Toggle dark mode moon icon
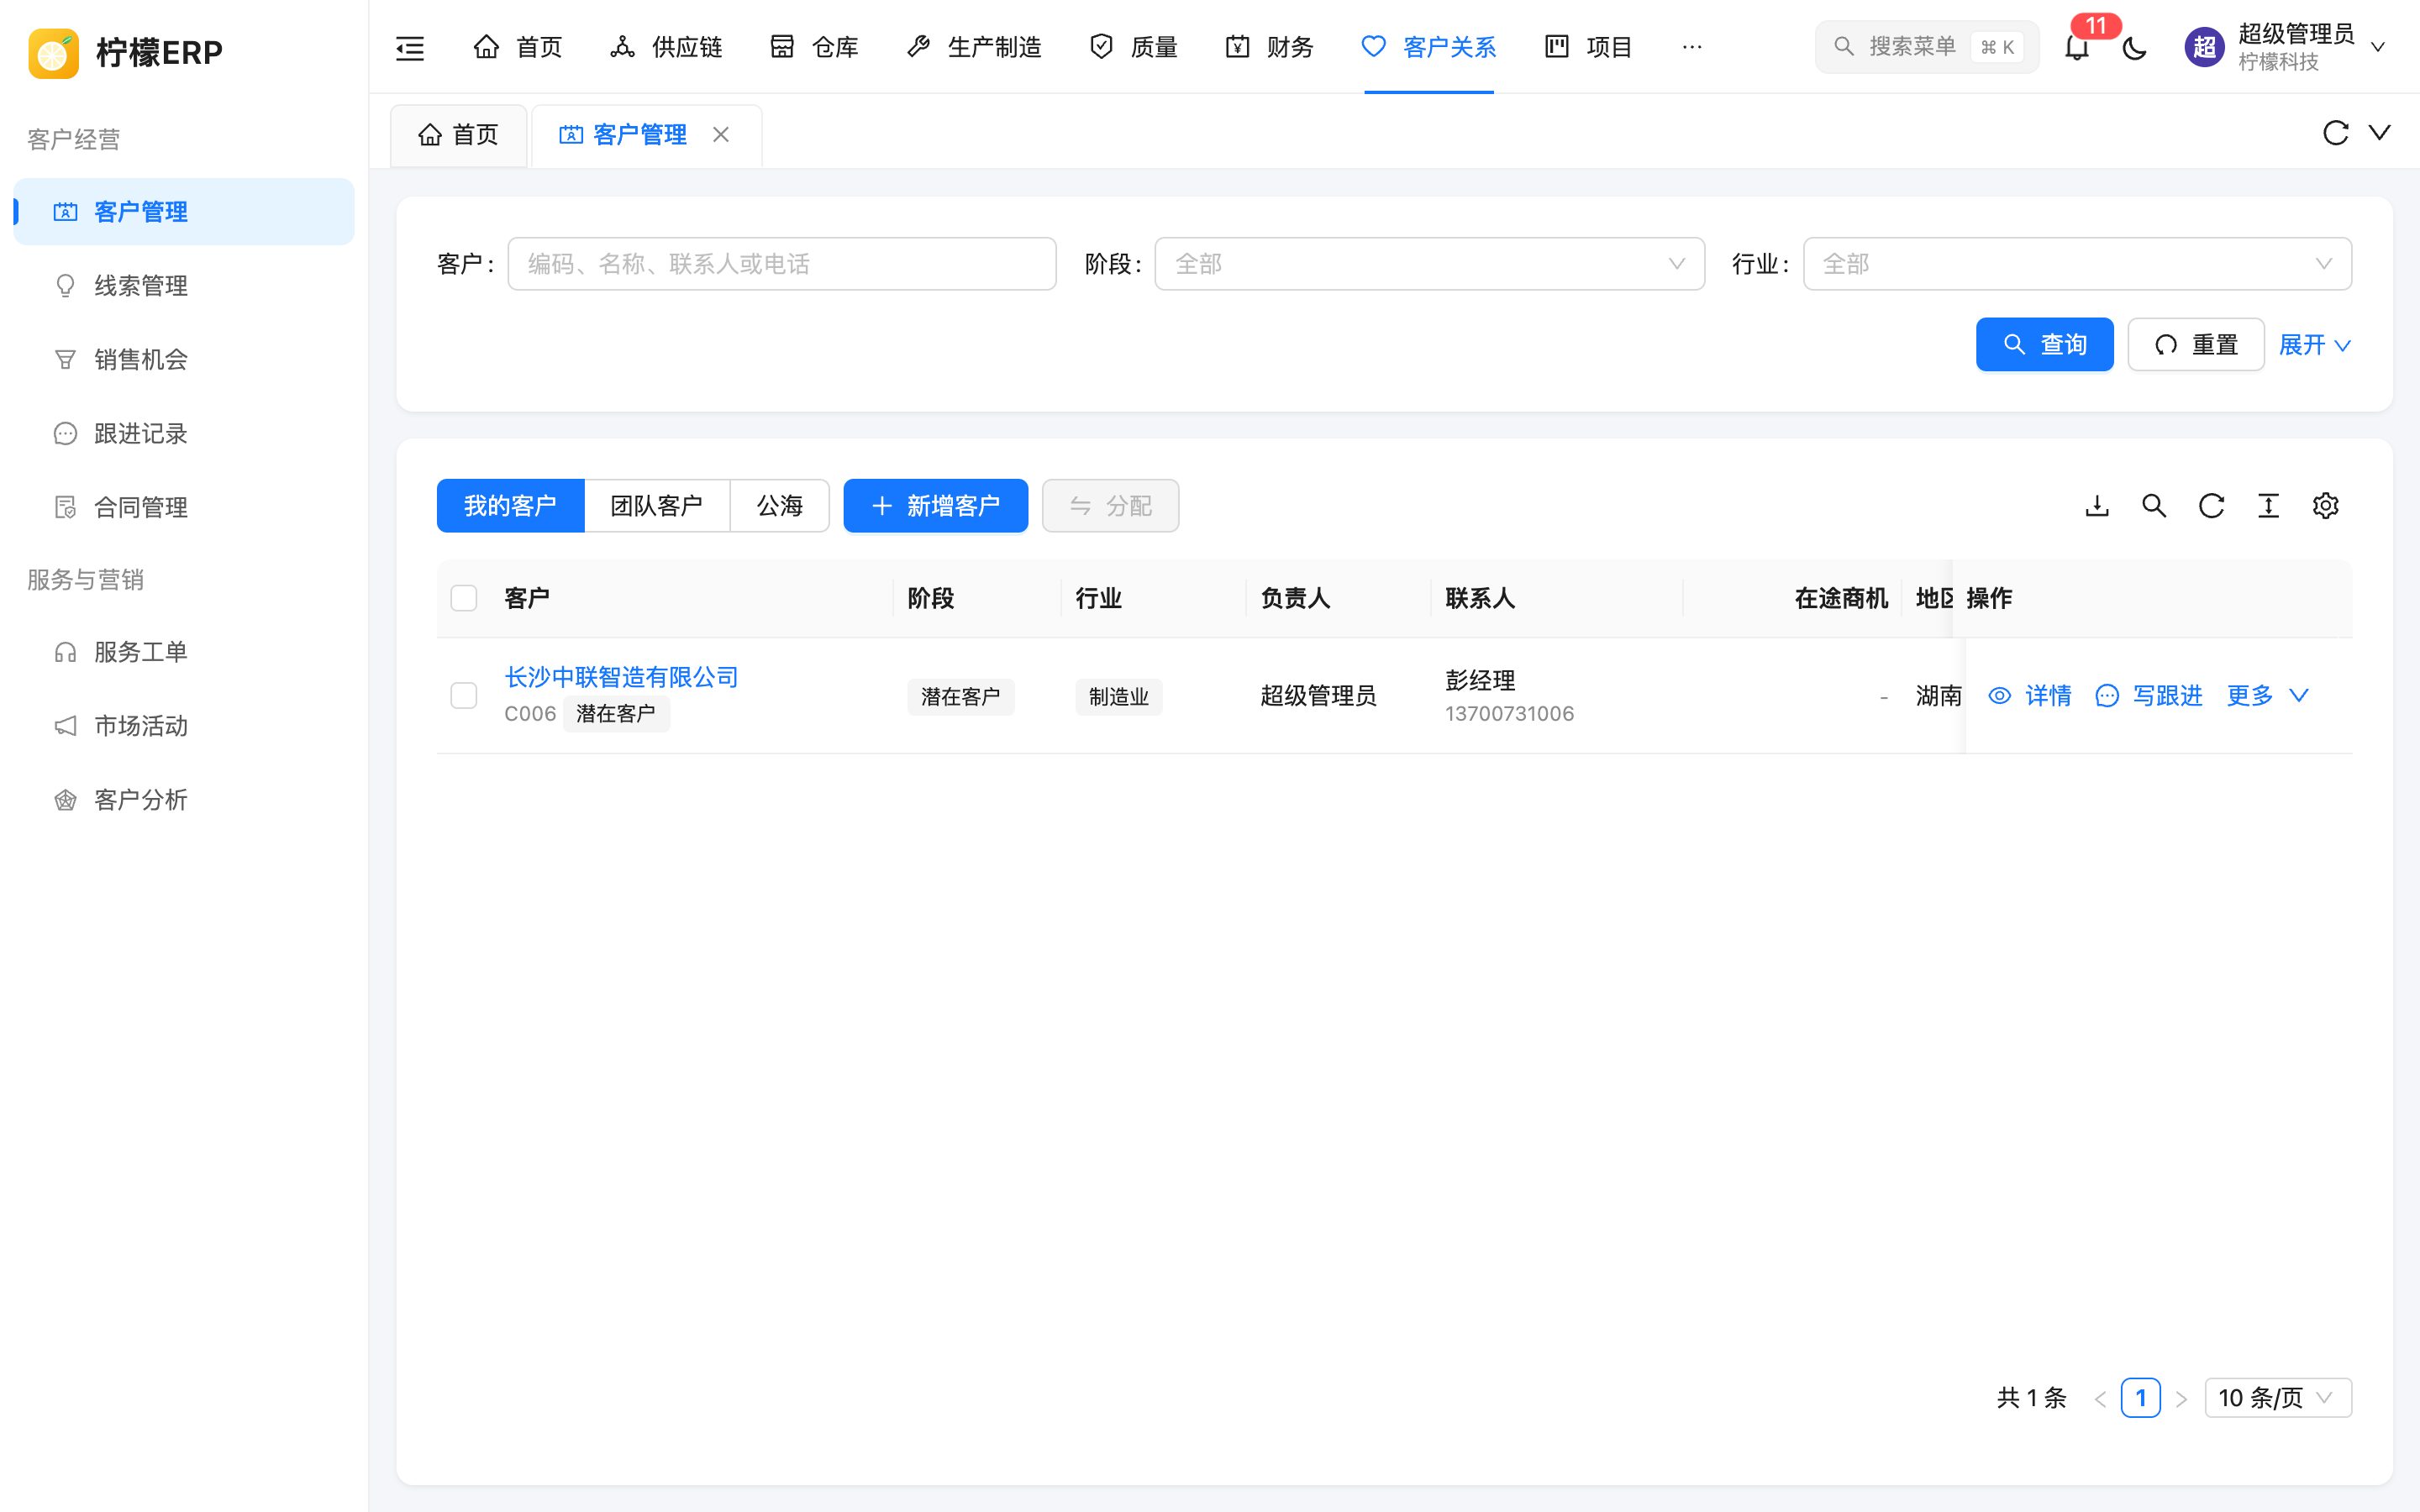 tap(2134, 47)
